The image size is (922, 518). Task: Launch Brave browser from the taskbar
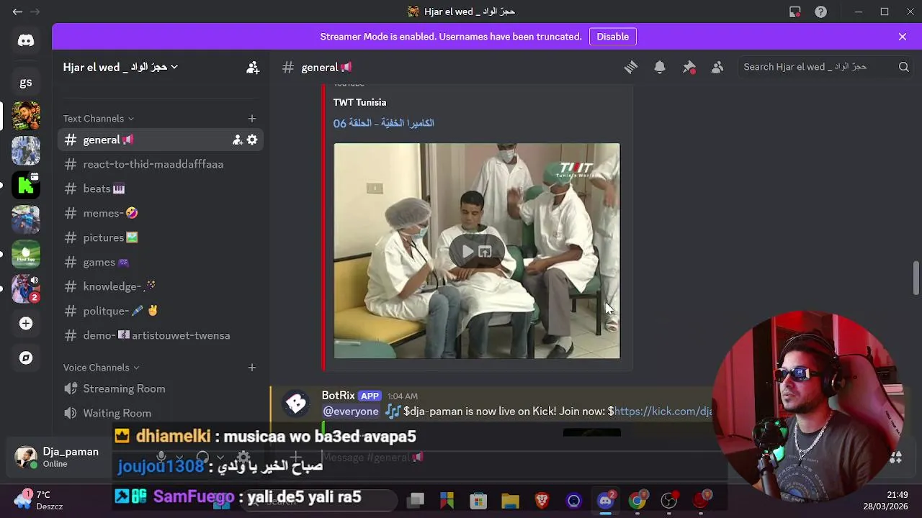[x=542, y=501]
